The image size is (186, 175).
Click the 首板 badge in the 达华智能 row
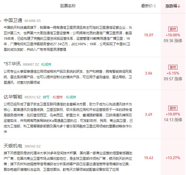[x=173, y=108]
